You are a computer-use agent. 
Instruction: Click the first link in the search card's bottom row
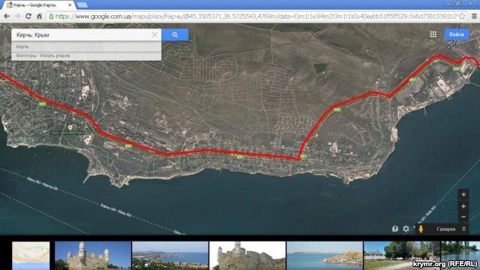coord(26,55)
